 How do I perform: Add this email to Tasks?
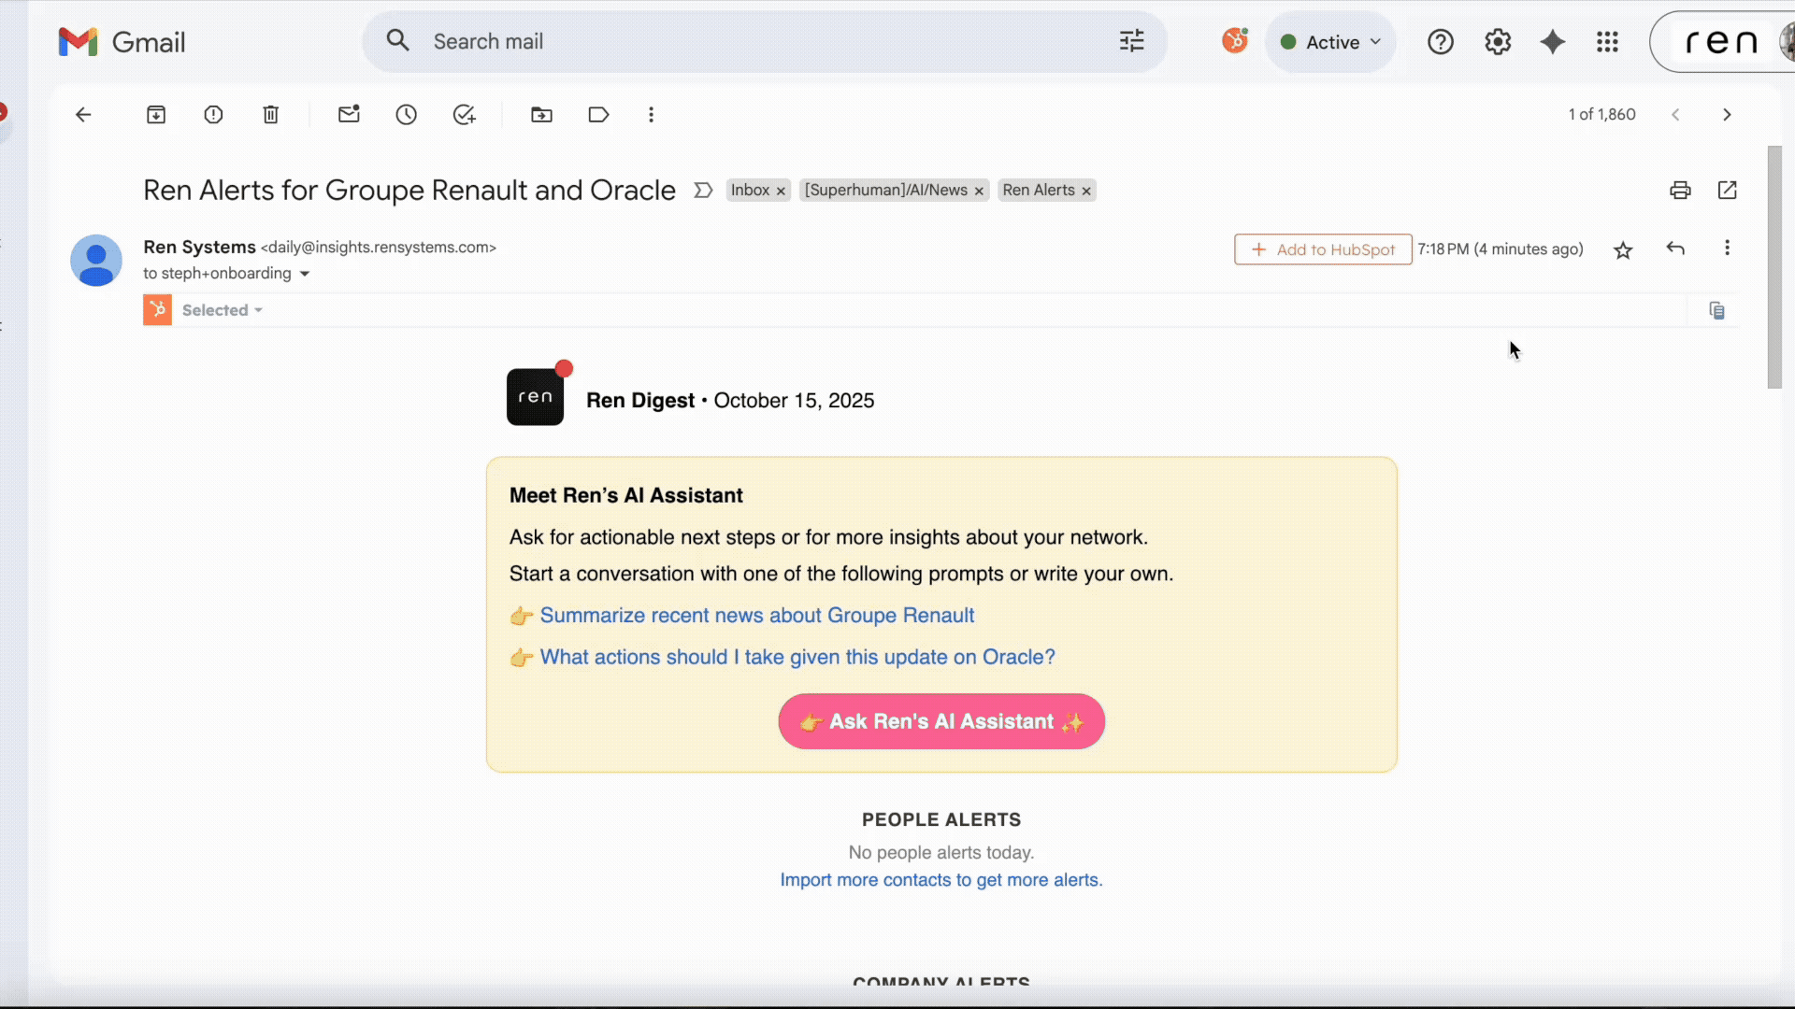coord(465,114)
